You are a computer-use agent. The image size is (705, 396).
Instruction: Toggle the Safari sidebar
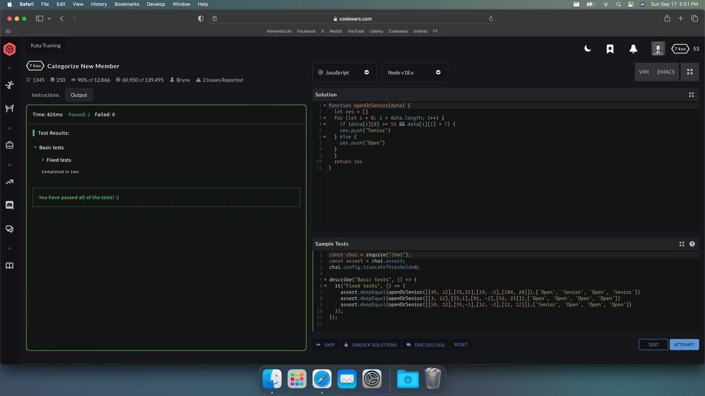coord(40,19)
